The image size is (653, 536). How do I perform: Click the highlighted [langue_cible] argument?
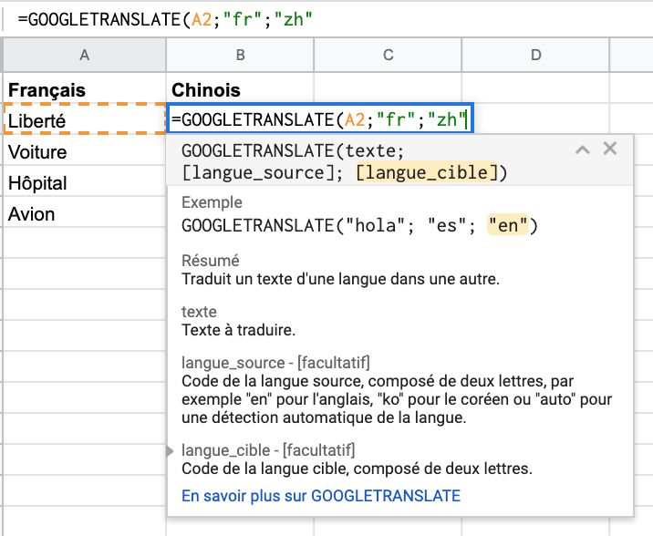click(x=427, y=172)
